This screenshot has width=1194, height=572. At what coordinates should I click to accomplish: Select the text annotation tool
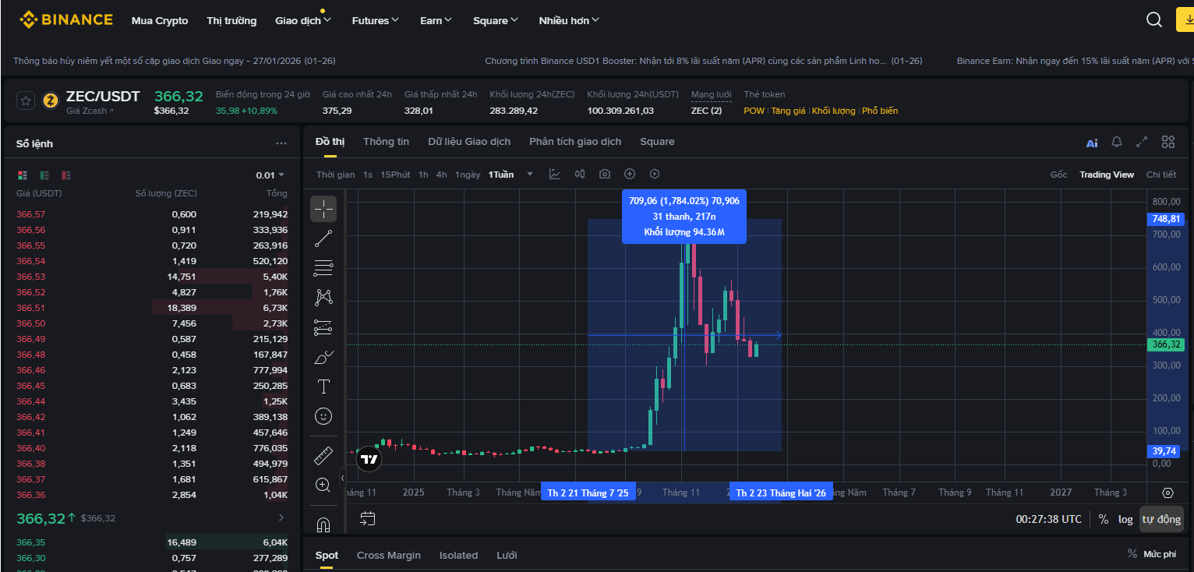click(x=323, y=387)
